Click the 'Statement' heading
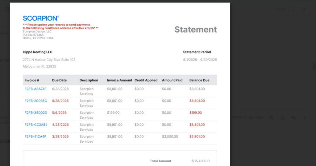316x166 pixels. click(195, 30)
